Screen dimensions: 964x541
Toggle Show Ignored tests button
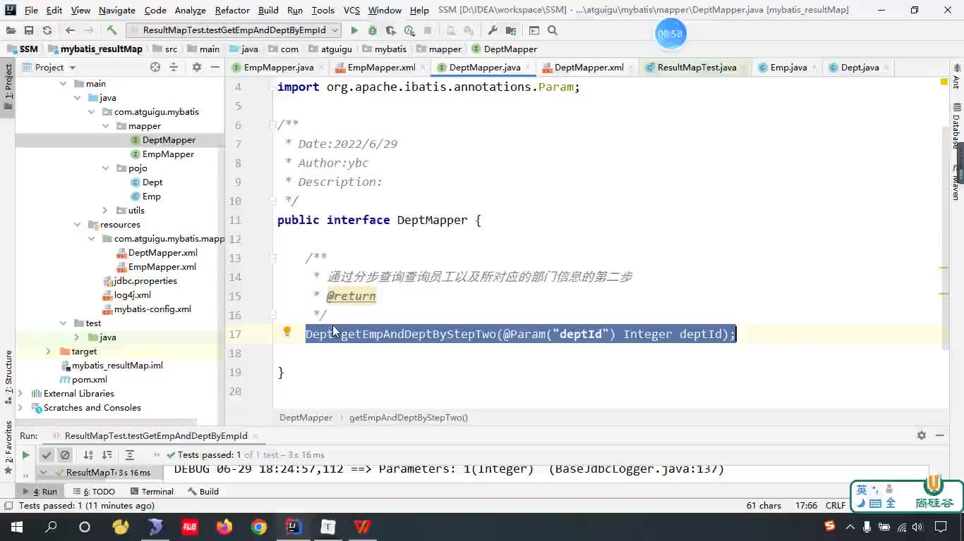click(x=65, y=455)
